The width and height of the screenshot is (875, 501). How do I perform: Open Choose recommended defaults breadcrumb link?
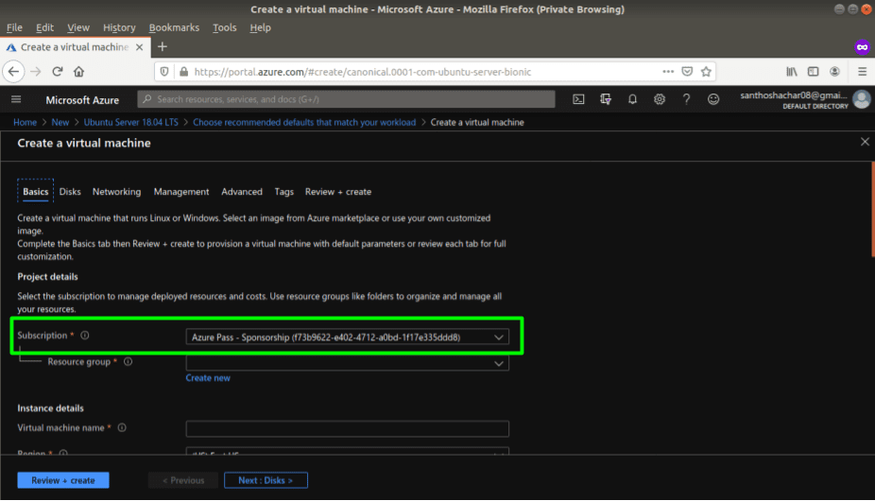[x=304, y=122]
